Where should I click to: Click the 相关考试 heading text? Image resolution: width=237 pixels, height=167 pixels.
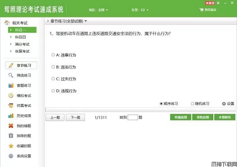pos(20,23)
